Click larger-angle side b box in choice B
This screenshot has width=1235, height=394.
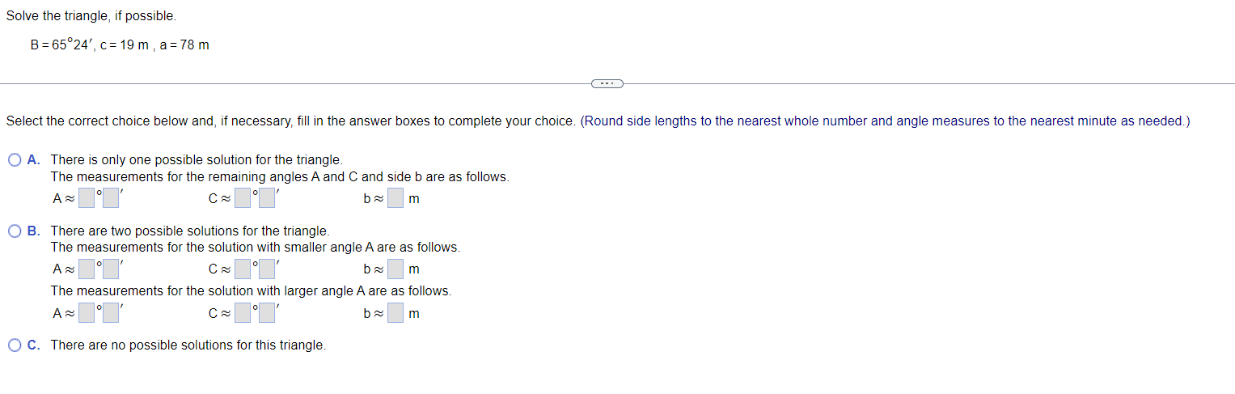click(395, 313)
